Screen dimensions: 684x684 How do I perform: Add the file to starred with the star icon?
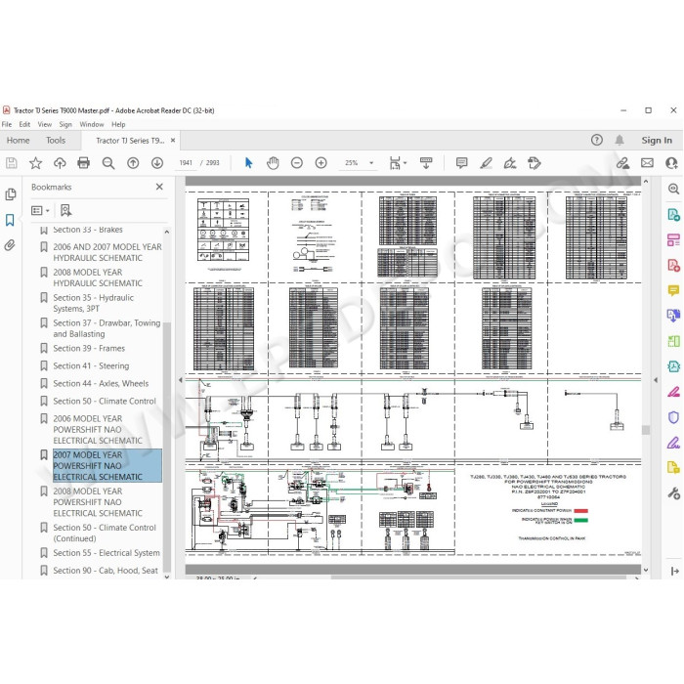pyautogui.click(x=35, y=163)
